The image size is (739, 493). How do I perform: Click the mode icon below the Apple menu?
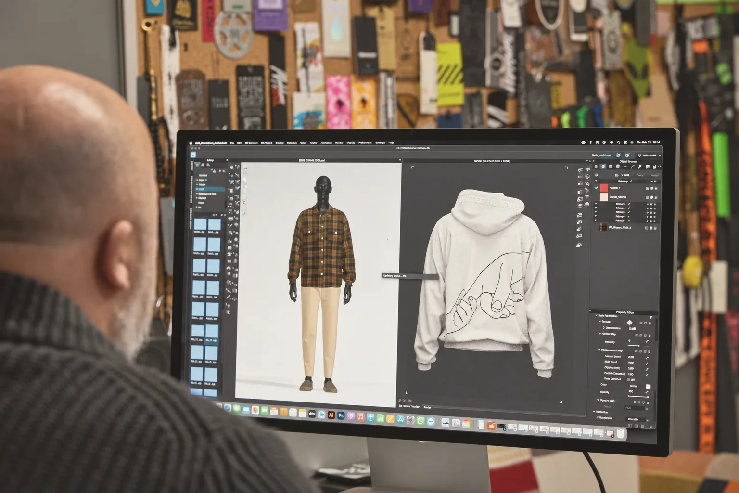tap(193, 155)
